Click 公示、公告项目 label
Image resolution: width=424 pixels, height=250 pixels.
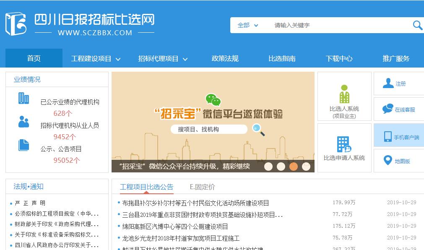point(61,149)
